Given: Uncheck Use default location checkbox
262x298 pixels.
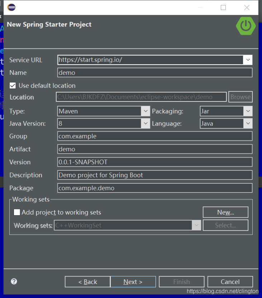Looking at the screenshot, I should tap(13, 85).
